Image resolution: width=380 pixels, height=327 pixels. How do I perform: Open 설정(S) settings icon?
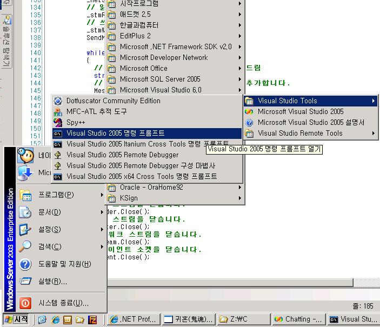25,230
